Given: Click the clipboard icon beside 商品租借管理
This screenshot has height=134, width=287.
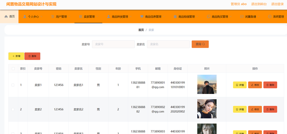Looking at the screenshot, I should click(175, 17).
